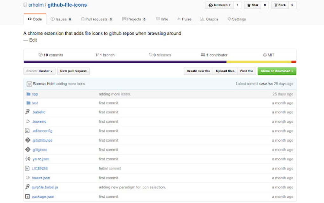
Task: Open the Clone or download dropdown
Action: coord(277,71)
